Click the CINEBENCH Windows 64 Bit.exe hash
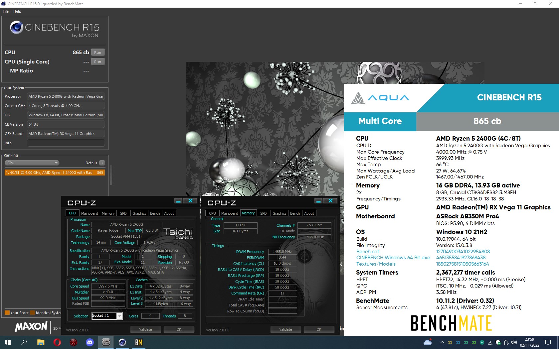559x349 pixels. pyautogui.click(x=461, y=258)
